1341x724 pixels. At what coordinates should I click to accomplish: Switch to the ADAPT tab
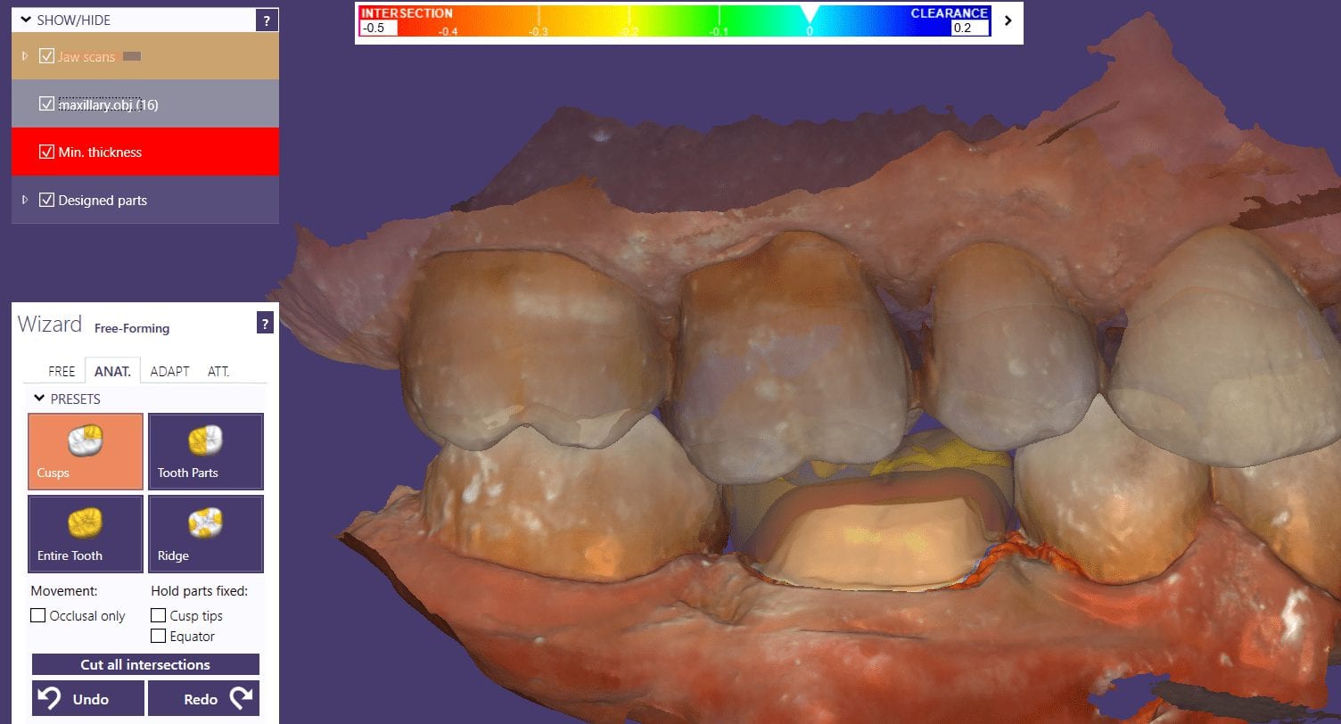[169, 371]
